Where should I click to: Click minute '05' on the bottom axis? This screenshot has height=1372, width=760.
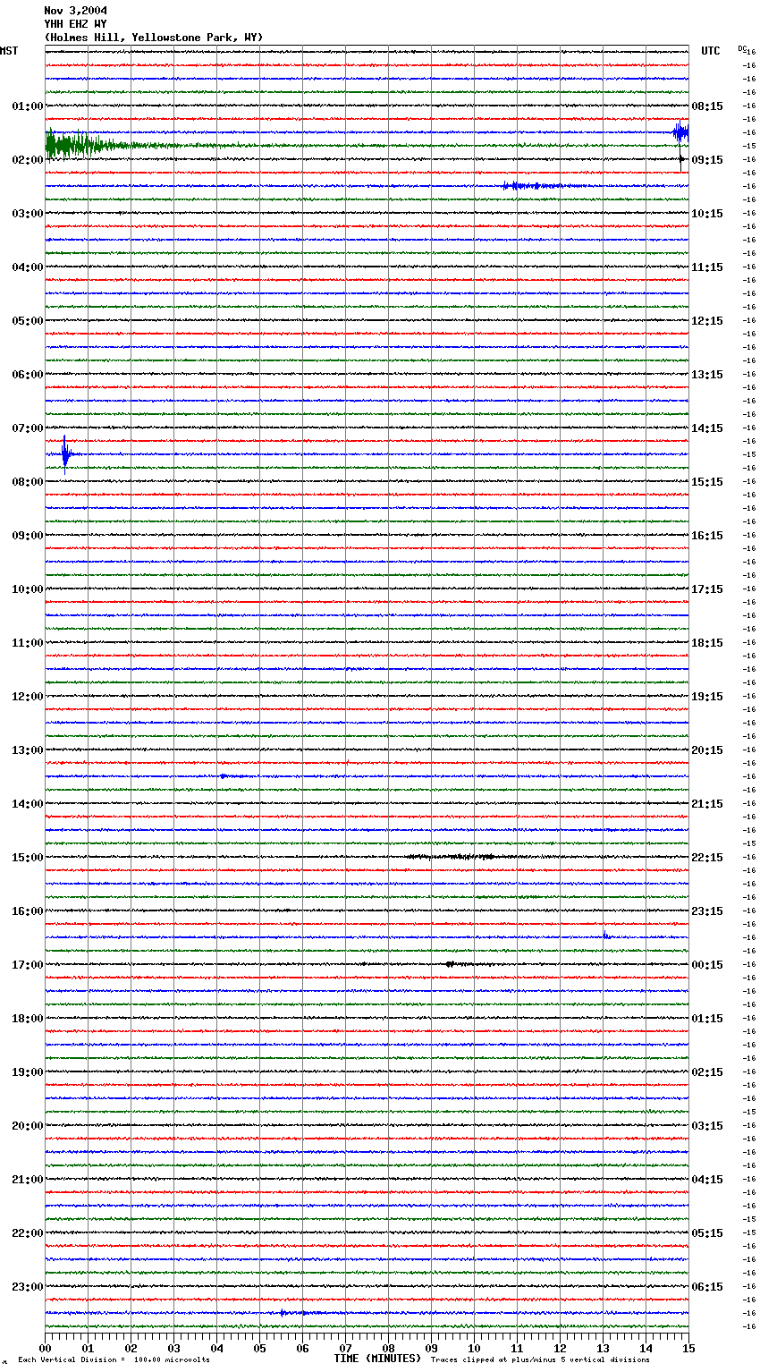(x=260, y=1348)
